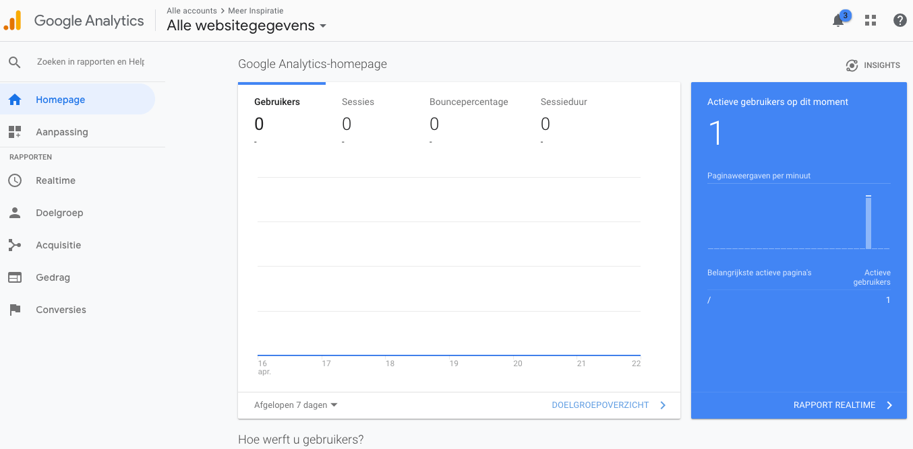Open Realtime reports via the clock icon
Viewport: 913px width, 449px height.
15,180
